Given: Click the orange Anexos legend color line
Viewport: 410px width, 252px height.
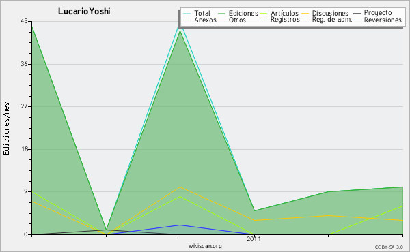Looking at the screenshot, I should [x=187, y=20].
